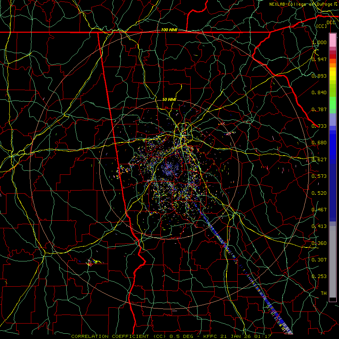The image size is (339, 339).
Task: Click the pink segment of the color bar
Action: (x=333, y=40)
